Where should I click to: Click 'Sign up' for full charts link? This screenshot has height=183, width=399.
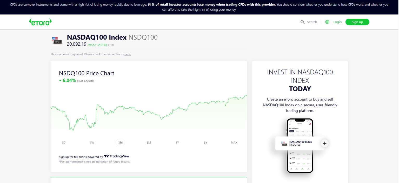[x=64, y=157]
